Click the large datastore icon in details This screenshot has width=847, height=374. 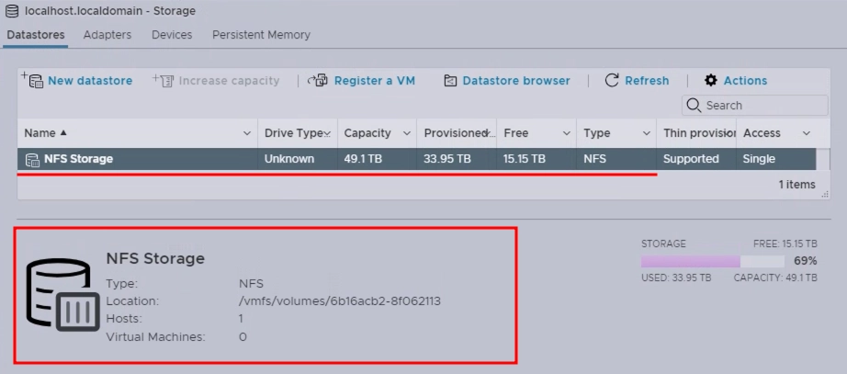click(61, 294)
